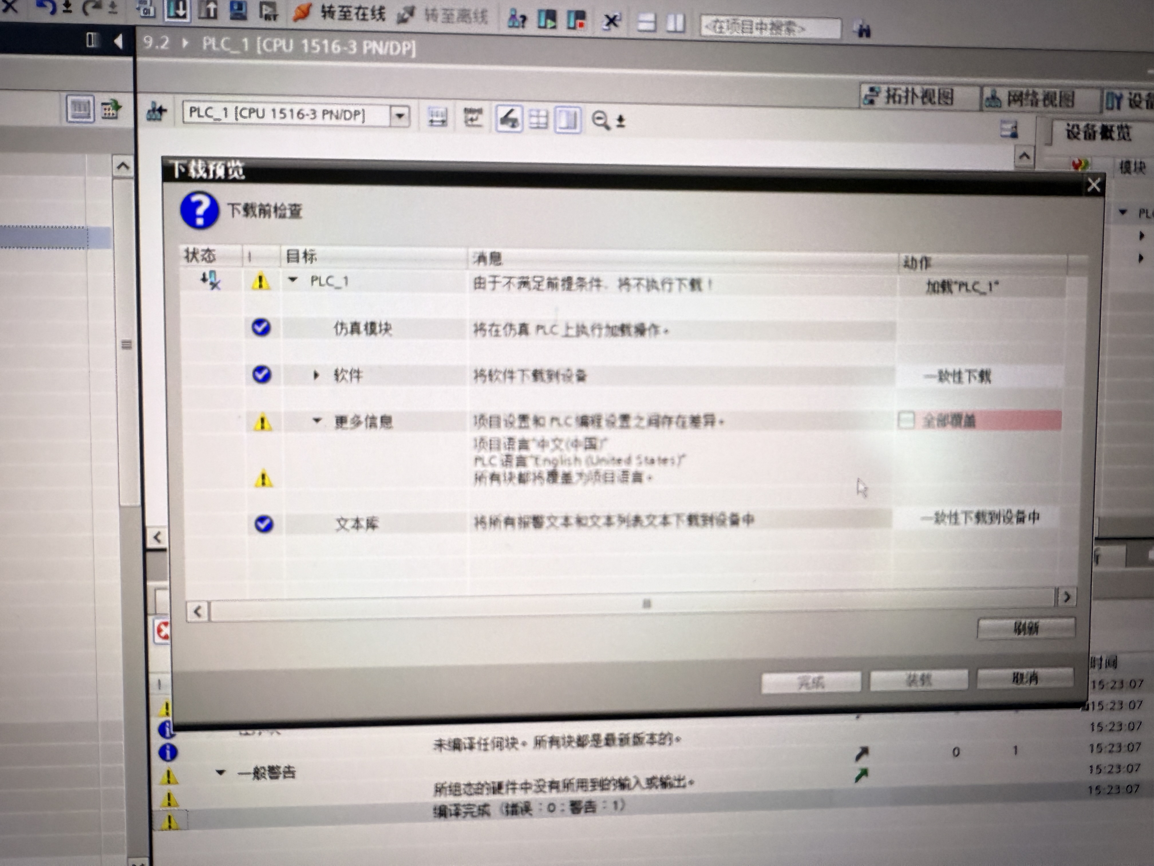1154x866 pixels.
Task: Click the blue question mark icon
Action: coord(199,210)
